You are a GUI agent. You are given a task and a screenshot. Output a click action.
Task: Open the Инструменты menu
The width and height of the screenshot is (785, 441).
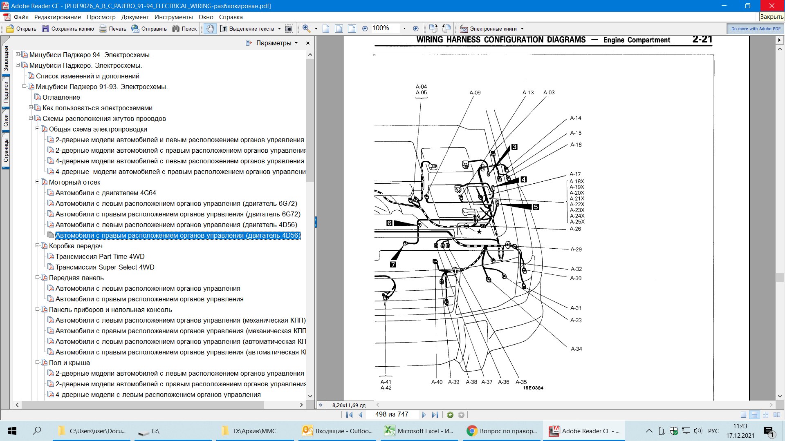173,17
